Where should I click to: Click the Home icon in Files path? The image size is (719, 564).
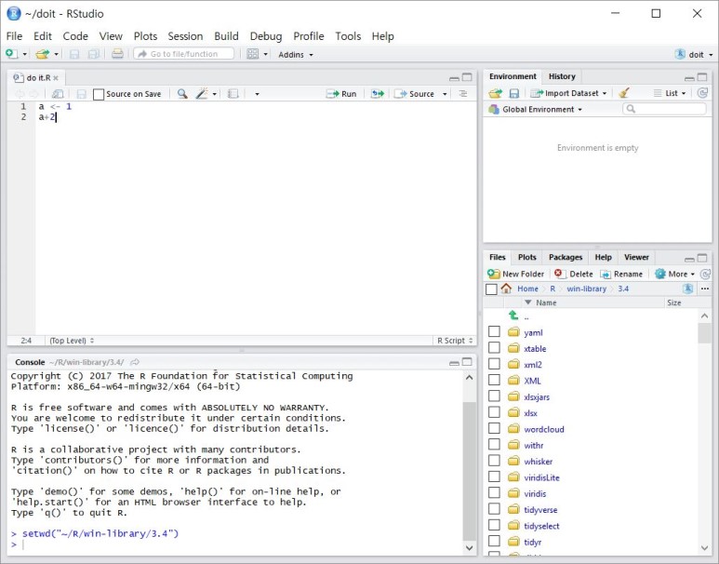[506, 289]
